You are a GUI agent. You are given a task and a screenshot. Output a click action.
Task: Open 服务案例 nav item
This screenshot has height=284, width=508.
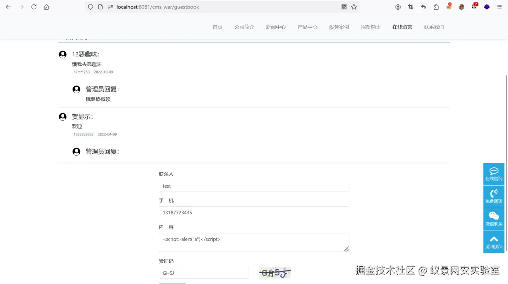coord(339,27)
